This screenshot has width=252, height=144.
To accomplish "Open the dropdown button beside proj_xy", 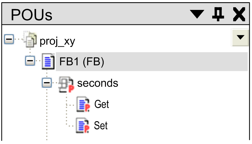I will click(x=240, y=37).
